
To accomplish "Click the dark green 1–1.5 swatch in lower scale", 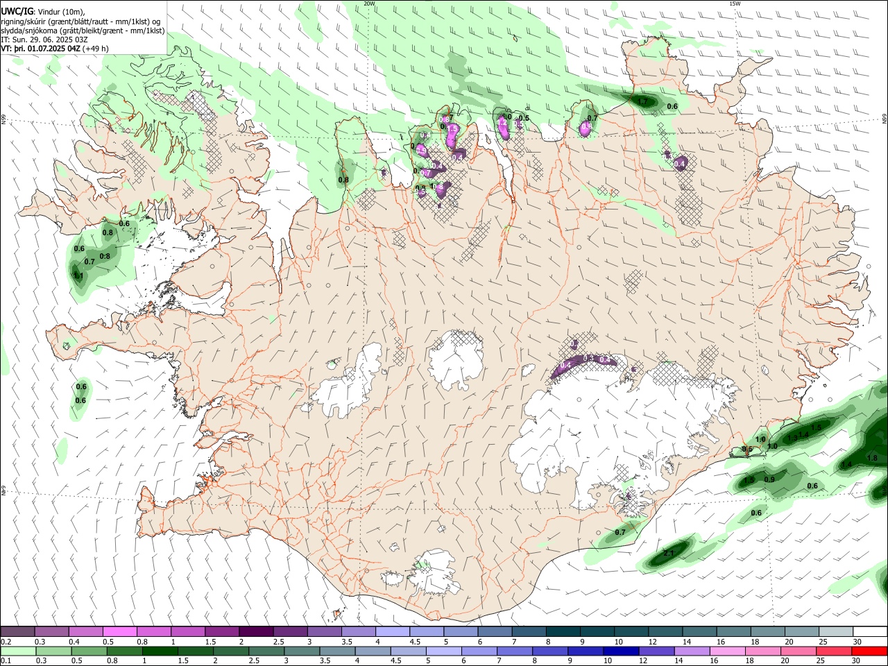I will click(160, 651).
